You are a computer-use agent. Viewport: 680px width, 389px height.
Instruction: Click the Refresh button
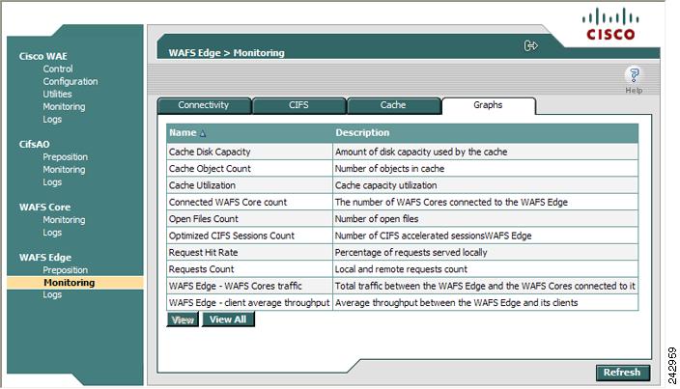(622, 373)
